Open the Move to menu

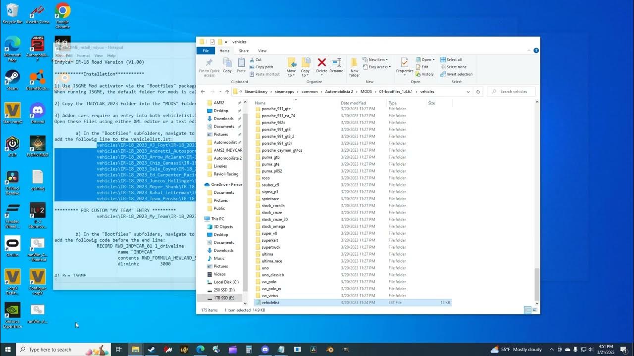tap(291, 66)
